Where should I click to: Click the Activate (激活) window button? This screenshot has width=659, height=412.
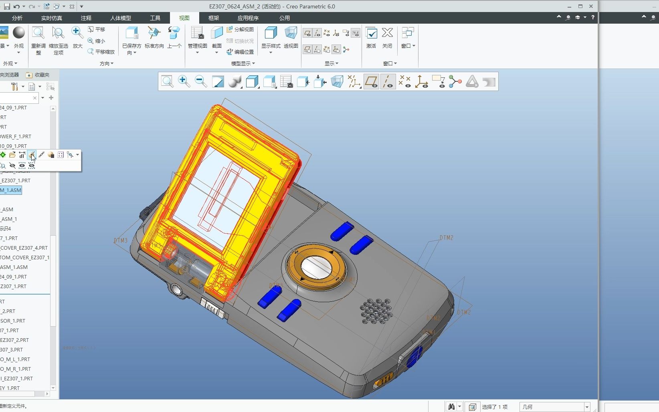click(371, 38)
